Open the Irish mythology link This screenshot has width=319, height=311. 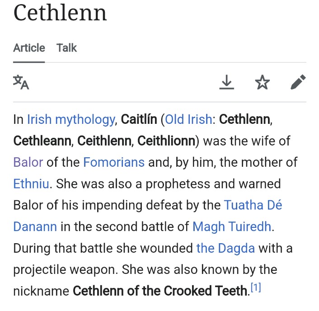point(71,119)
